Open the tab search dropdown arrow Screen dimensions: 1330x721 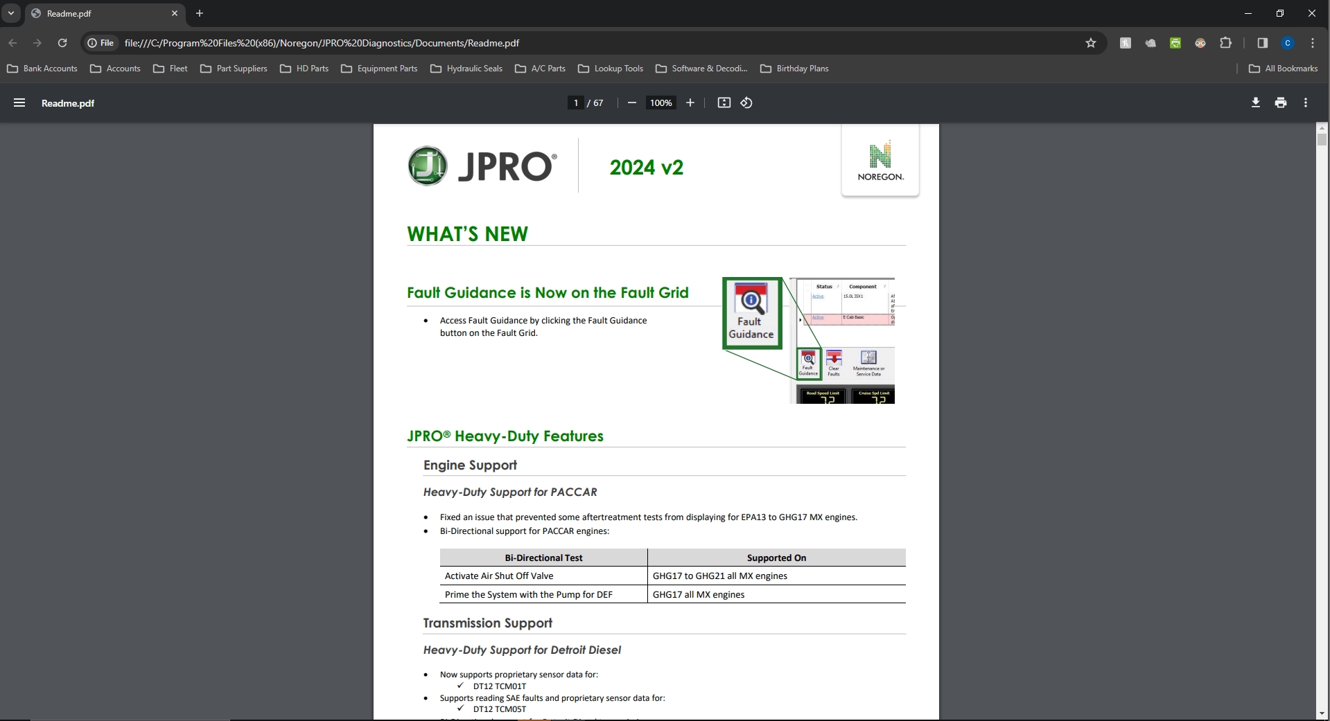point(10,13)
